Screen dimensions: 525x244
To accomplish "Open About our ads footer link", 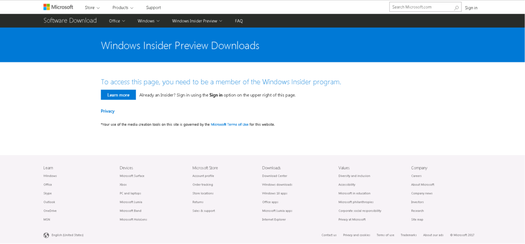I will click(x=433, y=235).
